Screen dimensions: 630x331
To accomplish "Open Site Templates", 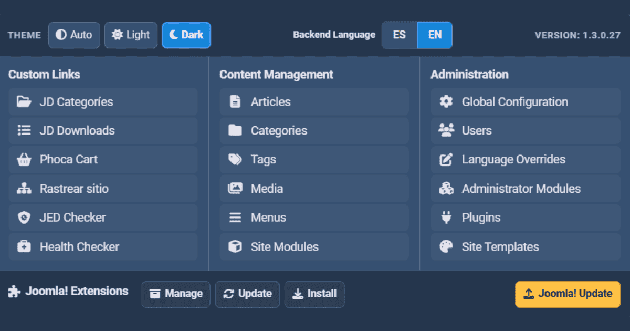I will (526, 246).
